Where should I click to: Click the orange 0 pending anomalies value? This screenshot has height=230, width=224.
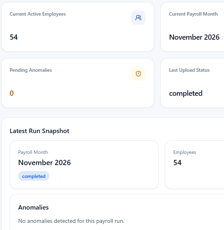click(12, 93)
